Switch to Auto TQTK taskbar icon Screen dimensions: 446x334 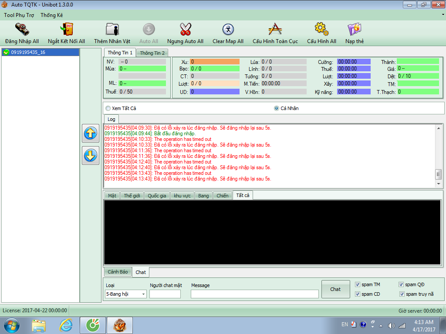(x=120, y=325)
